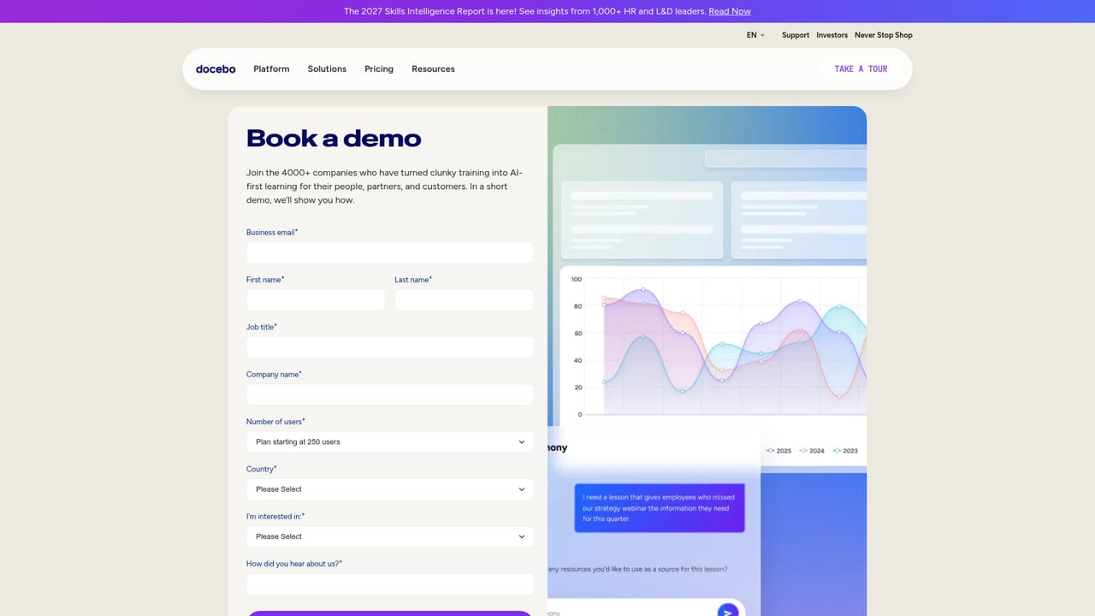1095x616 pixels.
Task: Open the Investors link
Action: point(832,35)
